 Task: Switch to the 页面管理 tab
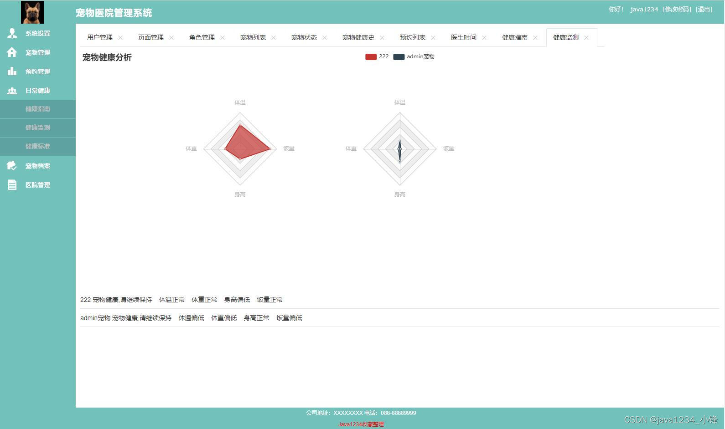[151, 37]
